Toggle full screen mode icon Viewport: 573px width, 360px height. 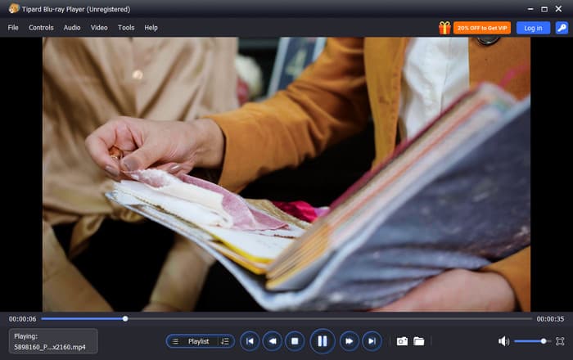click(x=560, y=341)
